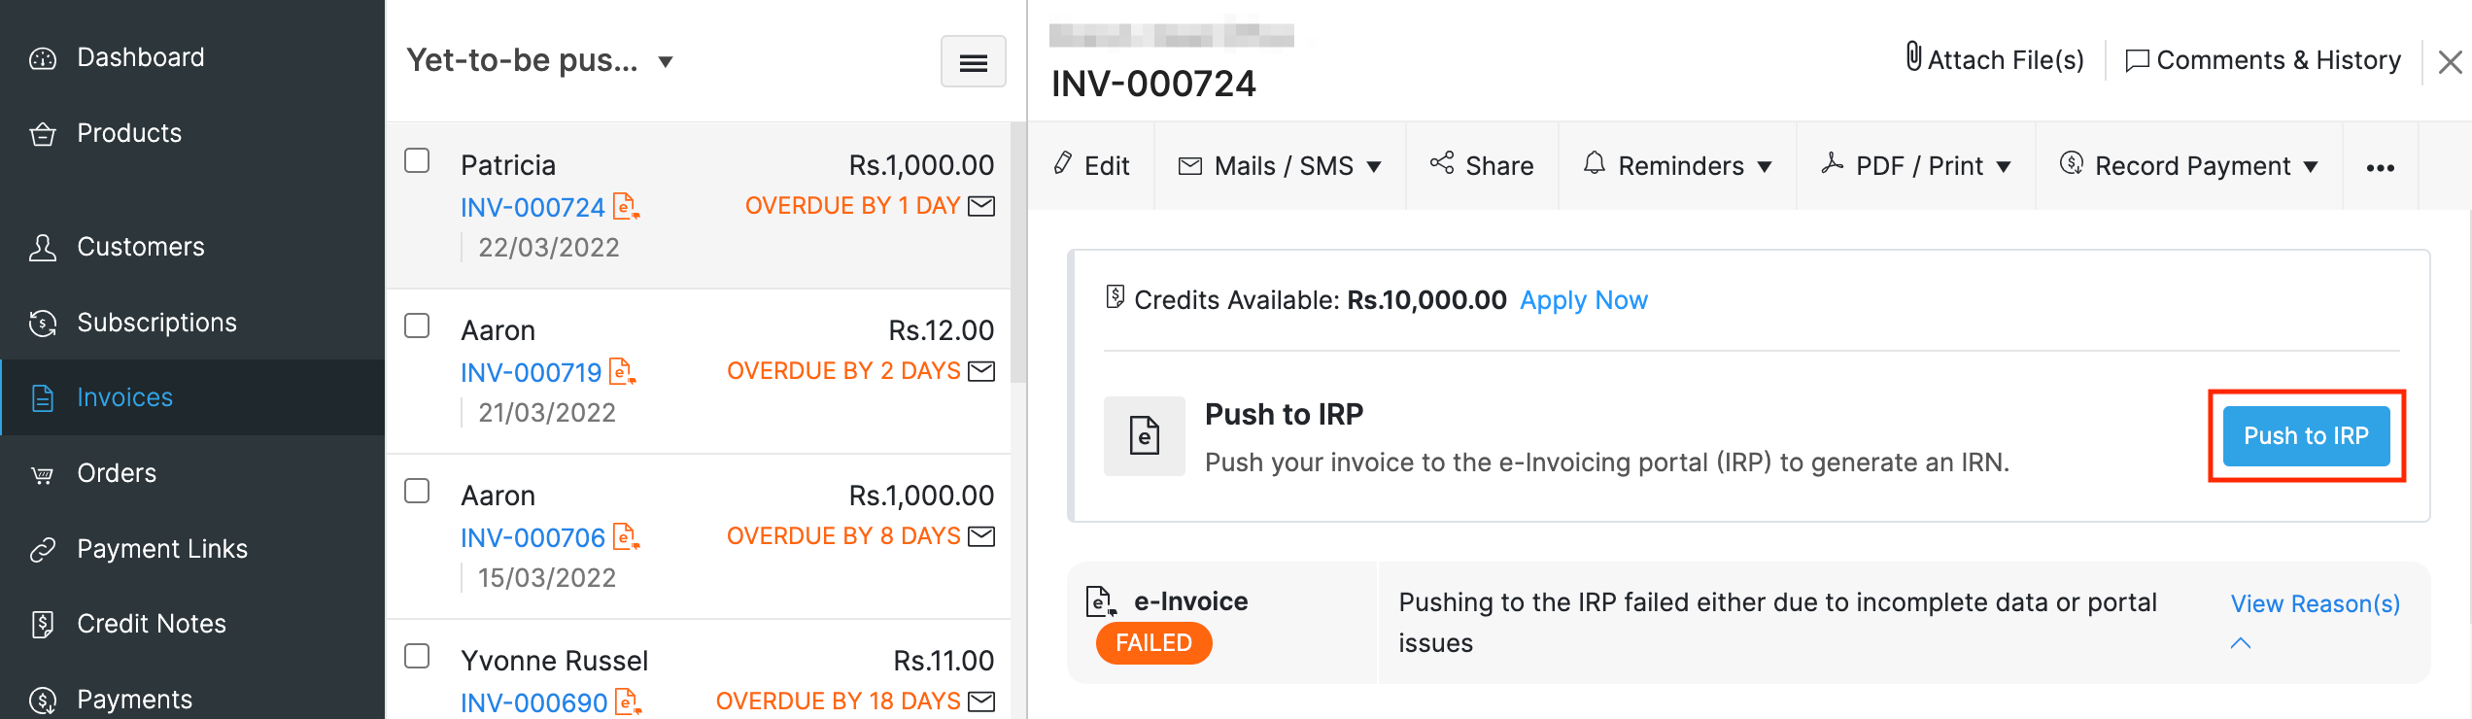Select the Products sidebar icon
Viewport: 2472px width, 719px height.
click(128, 132)
